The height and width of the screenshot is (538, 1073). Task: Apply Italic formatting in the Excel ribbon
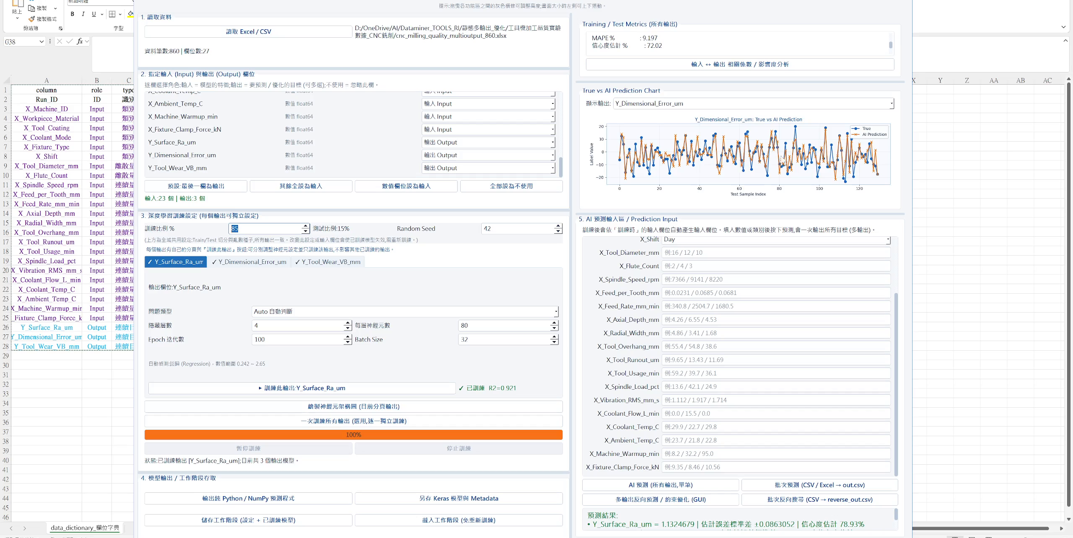83,14
